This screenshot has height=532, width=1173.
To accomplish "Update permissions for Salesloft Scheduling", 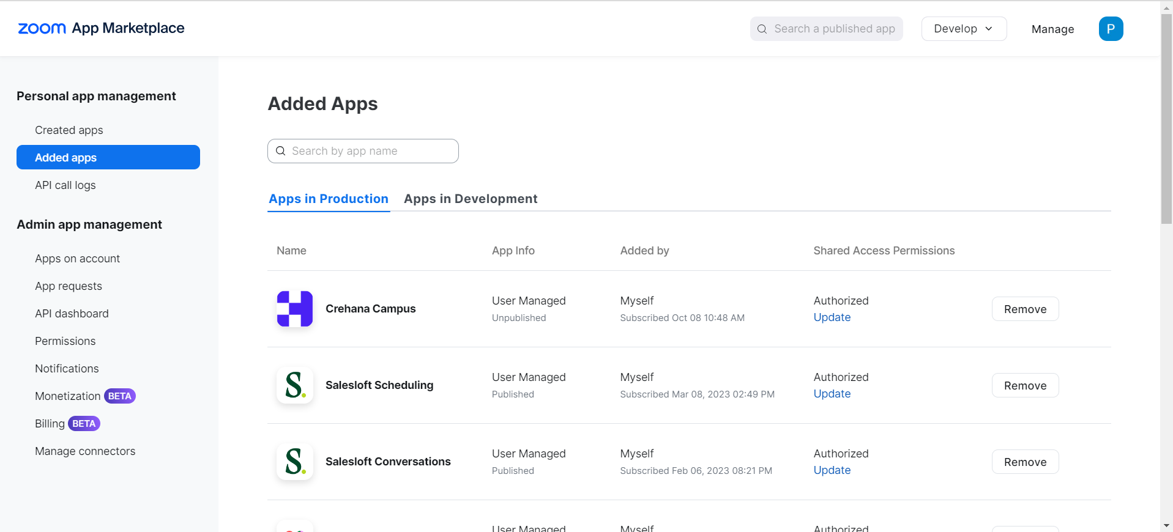I will click(832, 394).
